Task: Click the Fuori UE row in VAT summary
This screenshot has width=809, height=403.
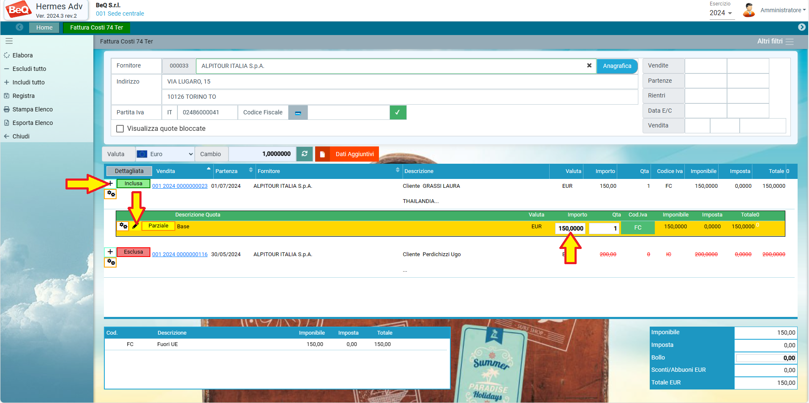Action: click(x=277, y=344)
